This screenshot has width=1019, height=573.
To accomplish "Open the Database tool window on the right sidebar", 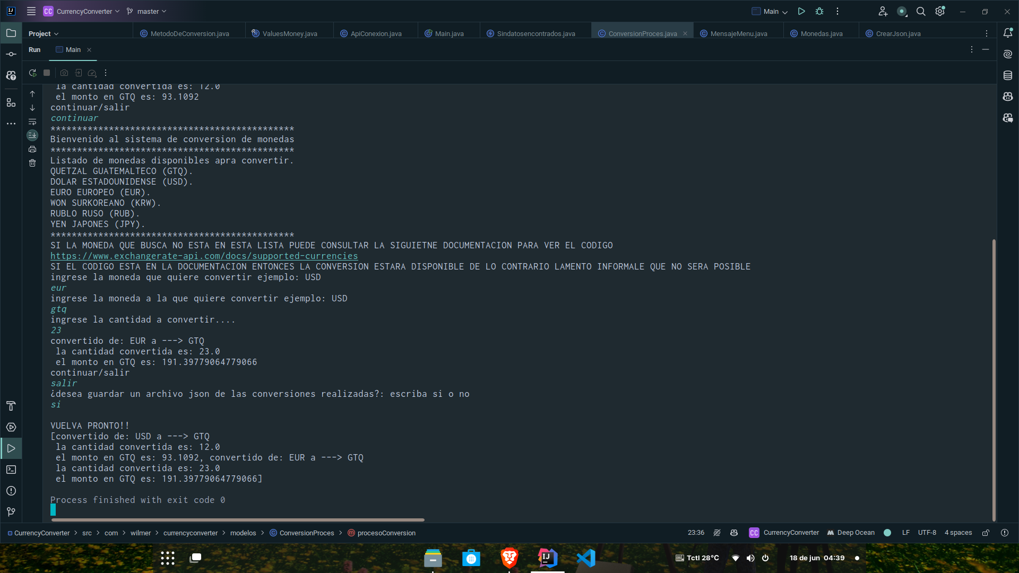I will point(1008,75).
